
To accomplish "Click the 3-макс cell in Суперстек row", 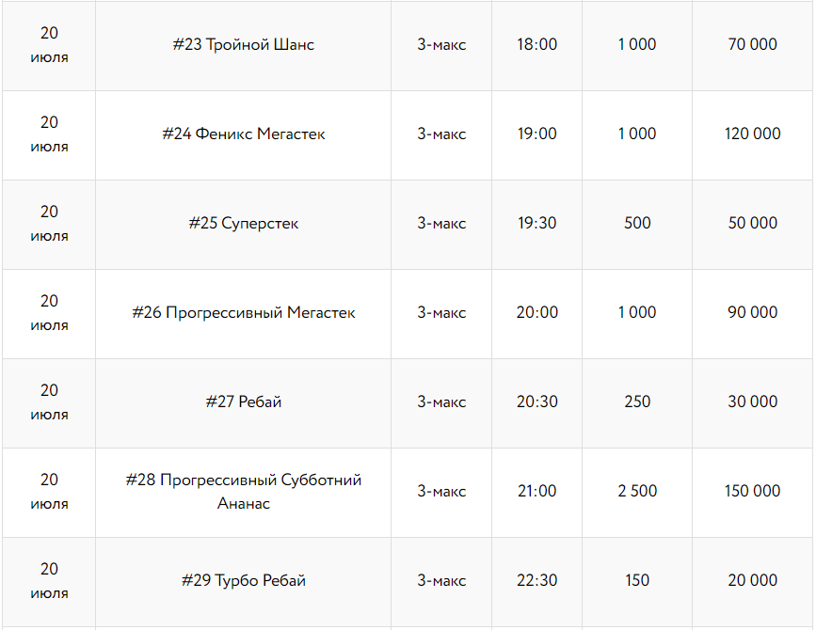I will click(x=441, y=223).
